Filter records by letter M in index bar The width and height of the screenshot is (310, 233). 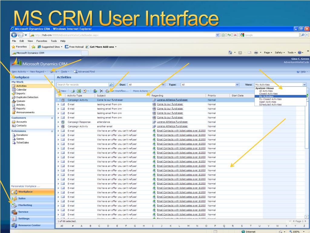tap(188, 226)
